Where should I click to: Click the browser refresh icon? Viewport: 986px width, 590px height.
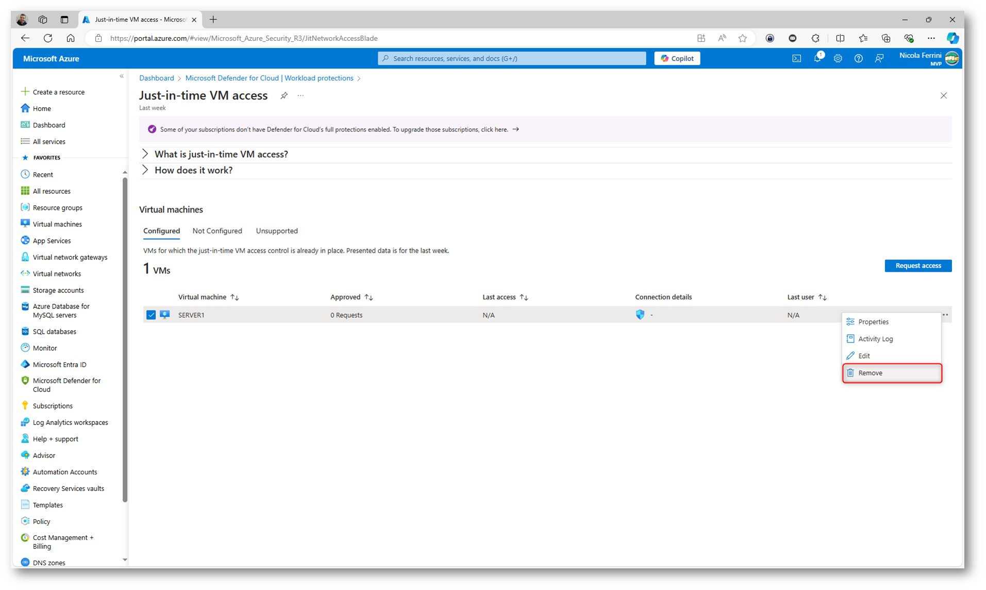[48, 38]
